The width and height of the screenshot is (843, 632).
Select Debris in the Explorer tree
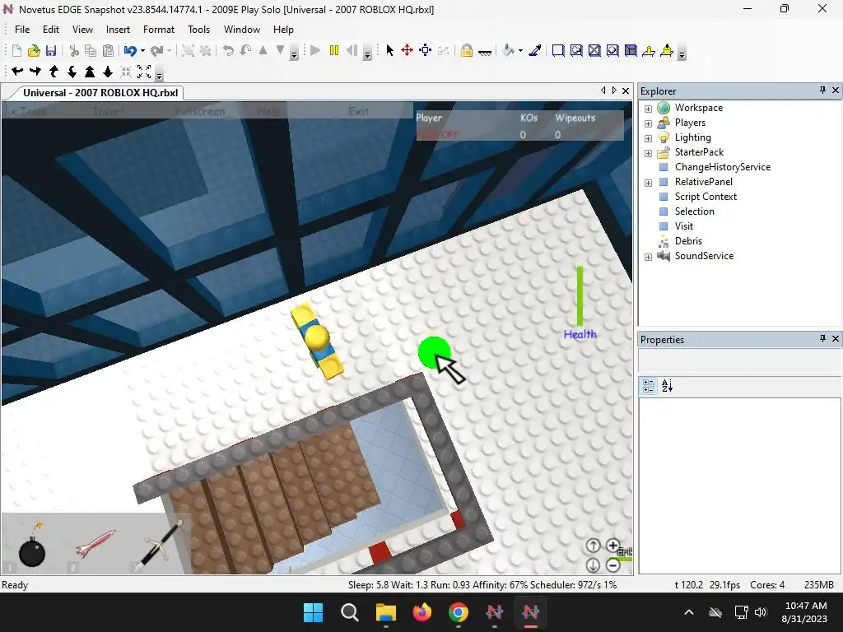coord(688,241)
